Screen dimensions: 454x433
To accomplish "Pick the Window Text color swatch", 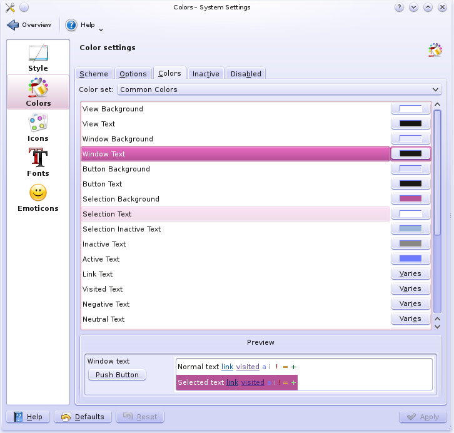I will point(411,154).
